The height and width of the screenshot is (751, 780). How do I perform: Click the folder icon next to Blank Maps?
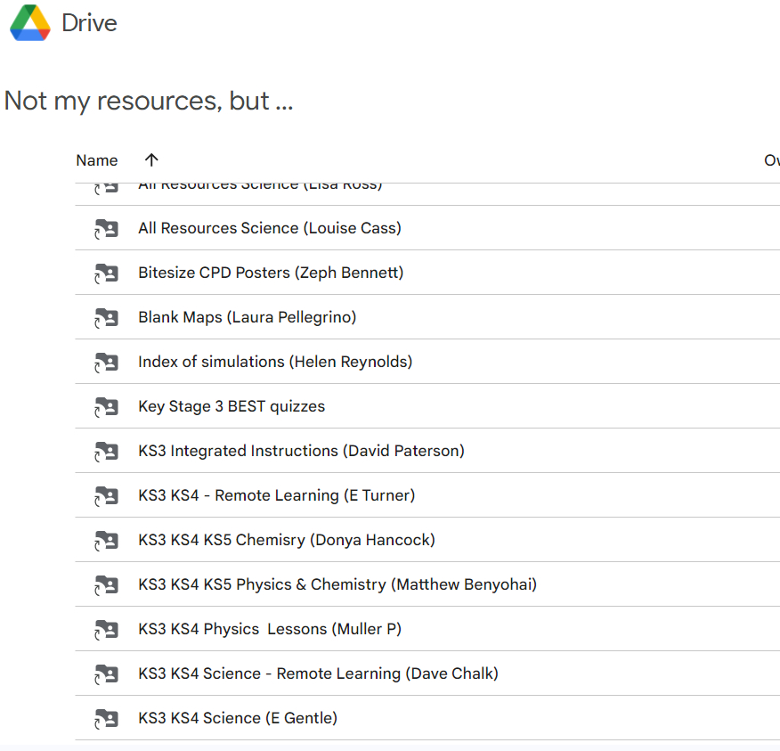106,317
